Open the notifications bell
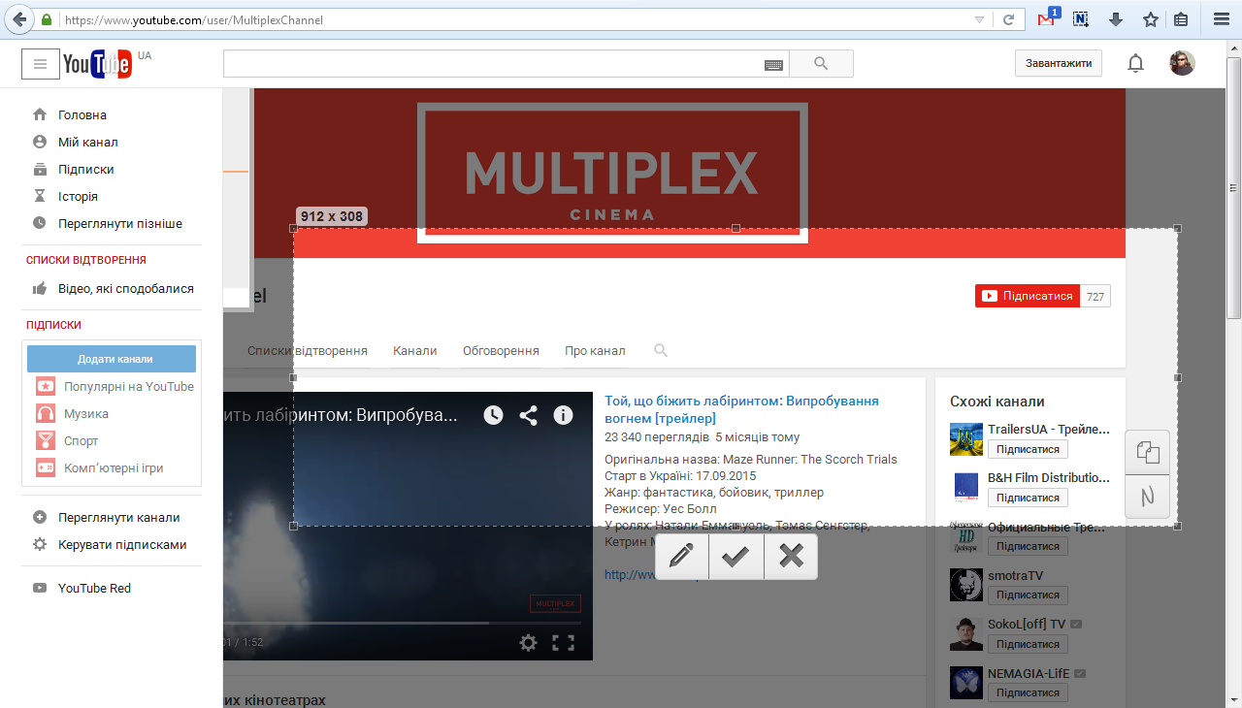This screenshot has height=708, width=1242. coord(1135,64)
